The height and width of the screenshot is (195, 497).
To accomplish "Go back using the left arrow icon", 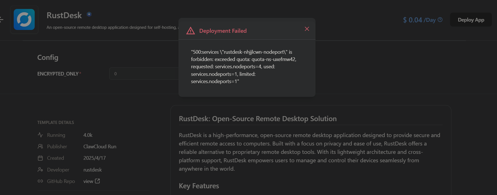I will (x=1, y=19).
